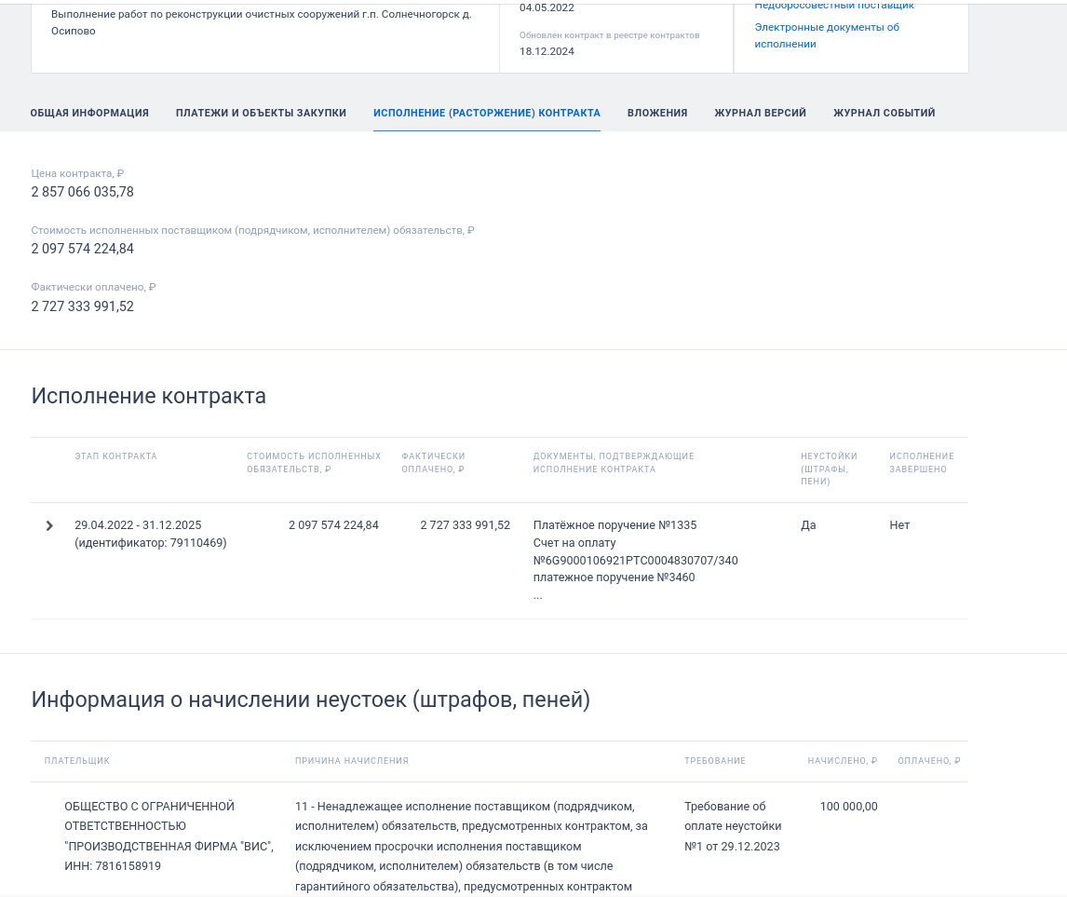Click Платёжное поручение №1335 document entry
1067x897 pixels.
tap(615, 524)
